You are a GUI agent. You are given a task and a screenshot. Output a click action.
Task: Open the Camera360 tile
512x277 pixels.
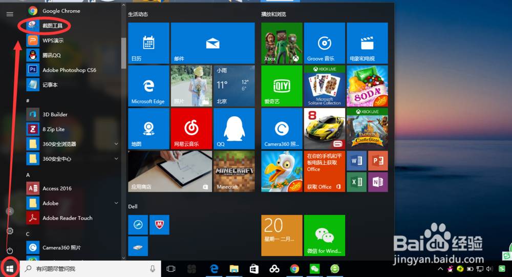[x=282, y=129]
